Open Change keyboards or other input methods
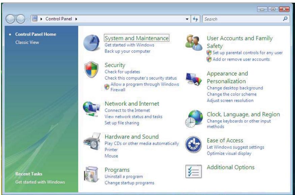Viewport: 295px width, 195px height. (x=239, y=124)
